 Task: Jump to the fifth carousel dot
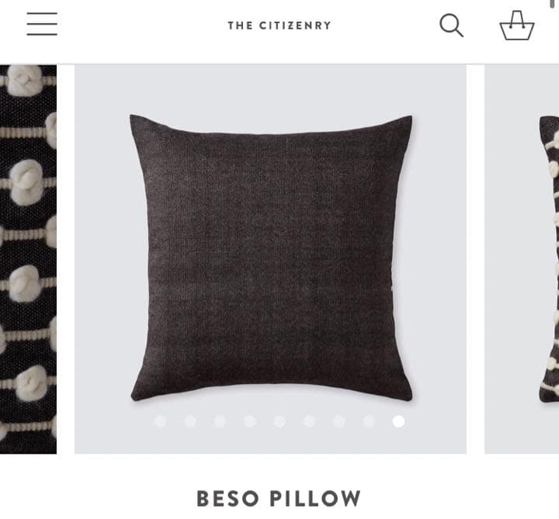click(x=279, y=421)
